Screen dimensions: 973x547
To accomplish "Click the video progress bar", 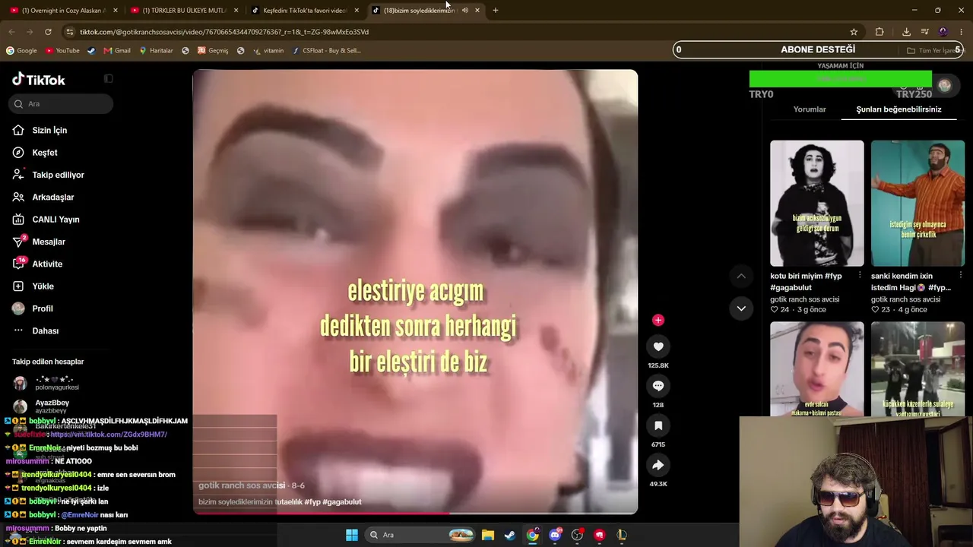I will [x=415, y=513].
